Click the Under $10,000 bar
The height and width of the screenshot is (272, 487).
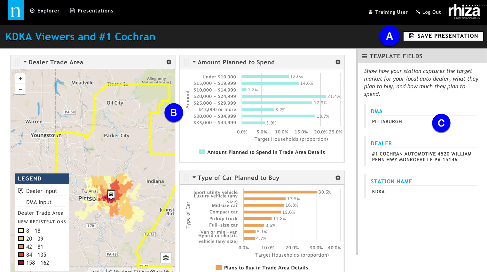pyautogui.click(x=265, y=76)
